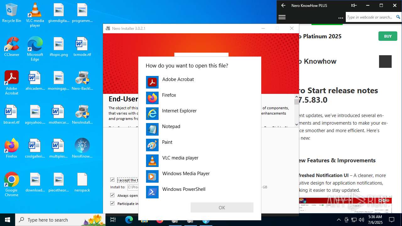This screenshot has width=402, height=226.
Task: Show hidden system tray icons
Action: click(x=339, y=220)
